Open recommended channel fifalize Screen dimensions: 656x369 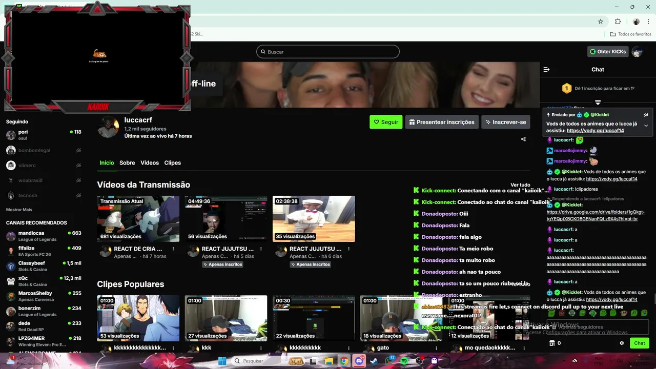[x=44, y=251]
